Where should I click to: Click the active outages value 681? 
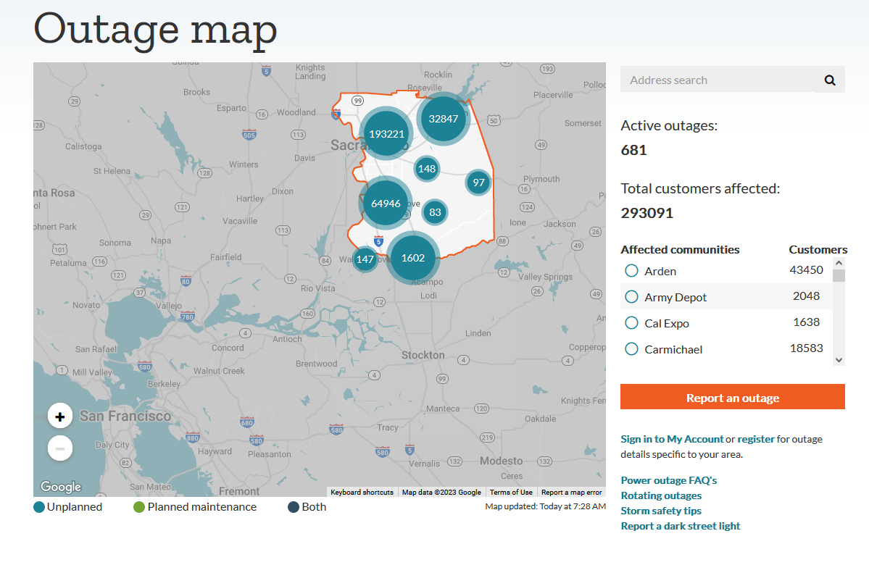634,151
